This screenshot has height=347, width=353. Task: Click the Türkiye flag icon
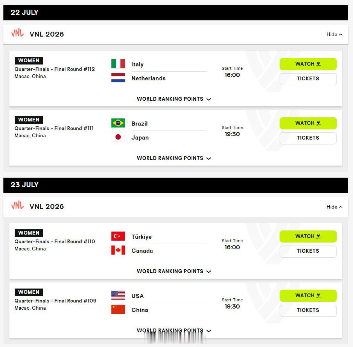(118, 236)
